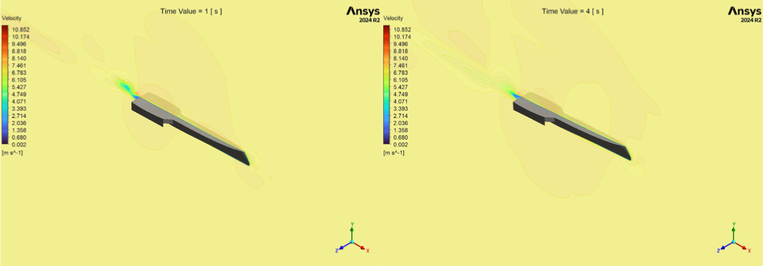Click legend value 4.071 in the 1 s view
Image resolution: width=763 pixels, height=266 pixels.
click(x=20, y=101)
